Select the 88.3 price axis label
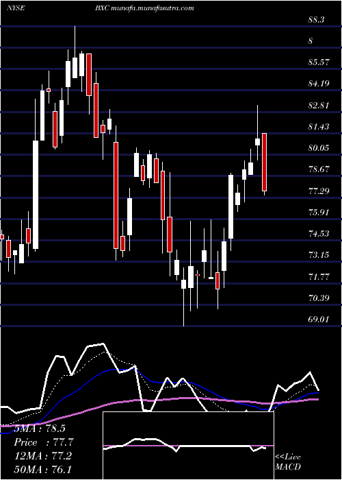 [x=316, y=19]
